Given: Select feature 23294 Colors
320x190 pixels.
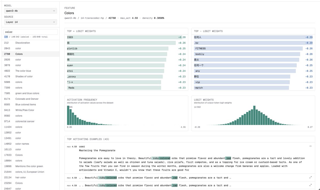Looking at the screenshot, I should (30, 183).
